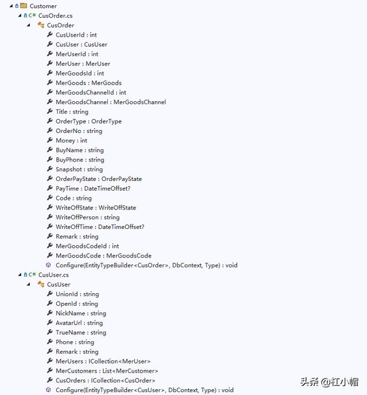Select property 'CusUser : CusUser'
The height and width of the screenshot is (395, 367).
81,44
